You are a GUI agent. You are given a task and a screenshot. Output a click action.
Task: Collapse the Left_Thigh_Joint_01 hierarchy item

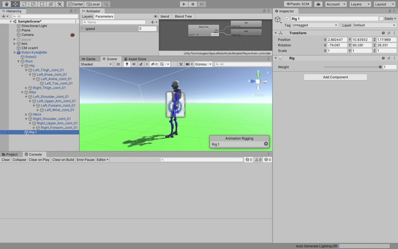pos(25,70)
